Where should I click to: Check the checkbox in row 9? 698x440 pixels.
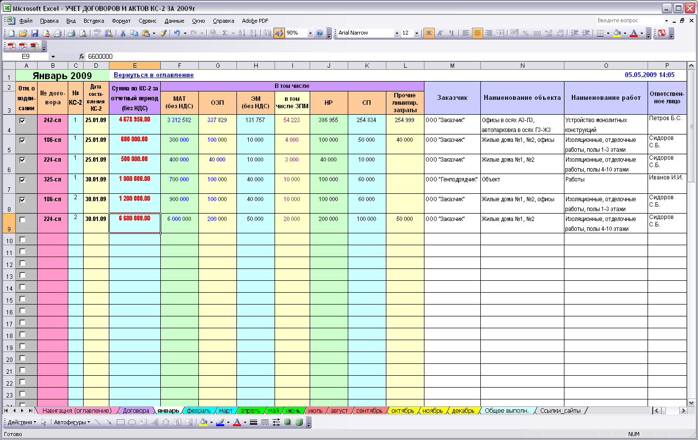22,220
